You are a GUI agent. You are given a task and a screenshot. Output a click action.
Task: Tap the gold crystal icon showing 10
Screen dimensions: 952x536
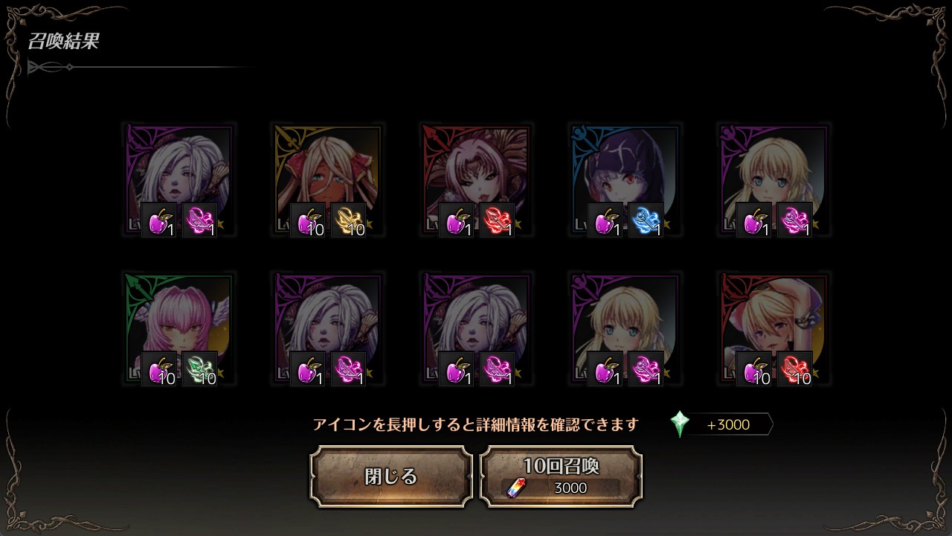tap(348, 220)
